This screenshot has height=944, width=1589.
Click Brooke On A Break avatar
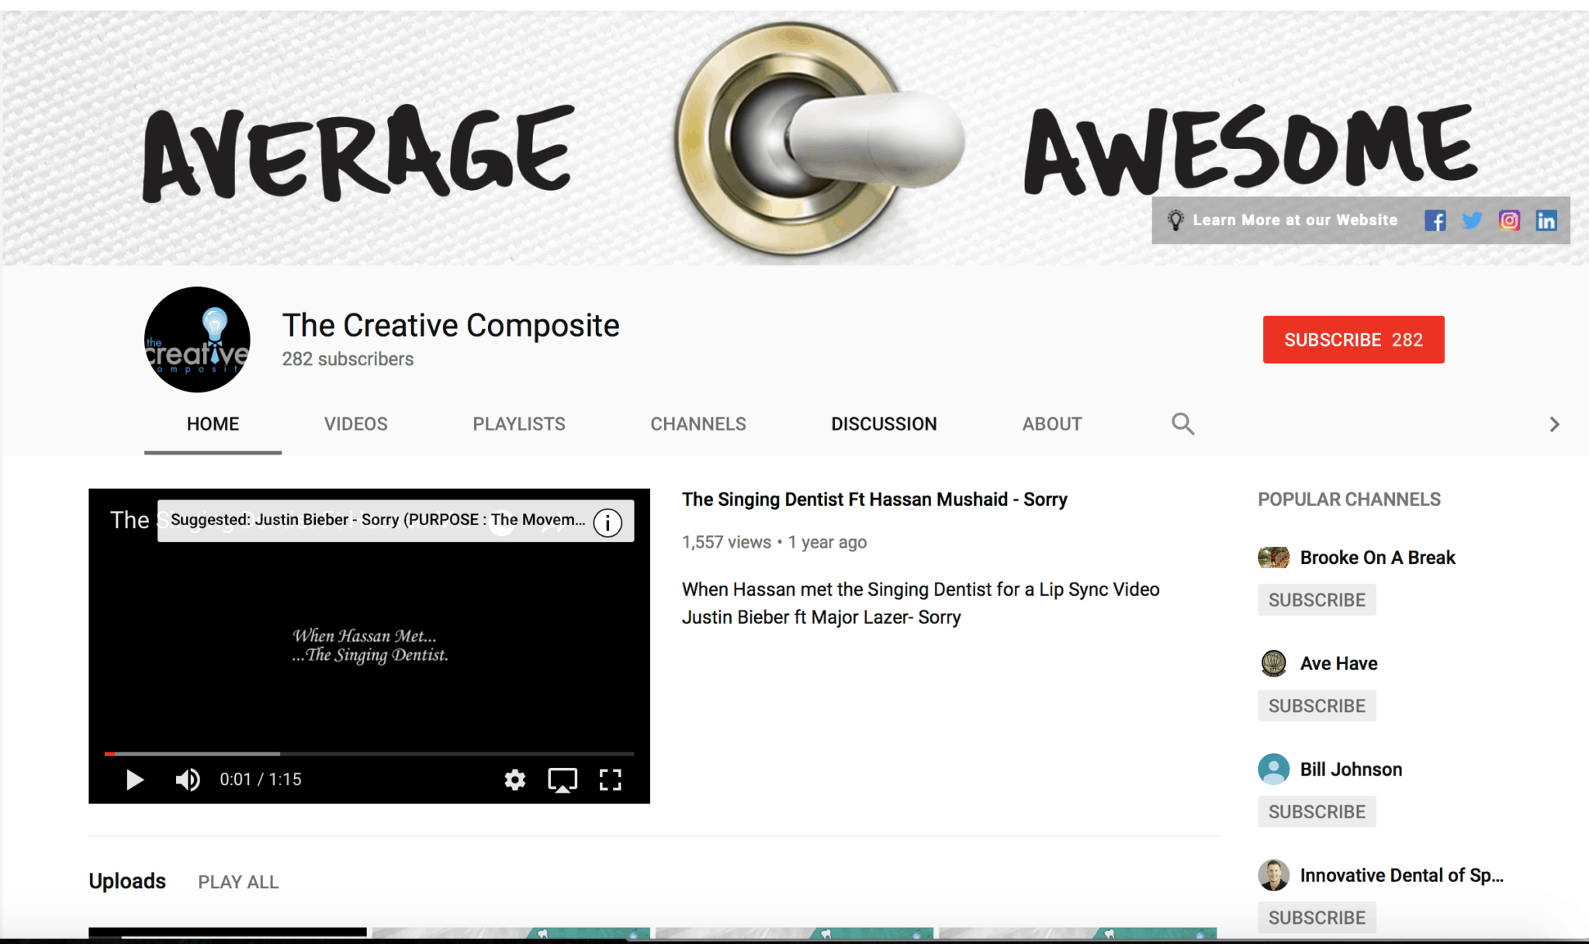coord(1273,557)
